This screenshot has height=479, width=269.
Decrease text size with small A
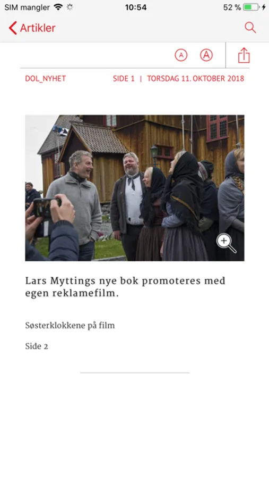coord(181,55)
